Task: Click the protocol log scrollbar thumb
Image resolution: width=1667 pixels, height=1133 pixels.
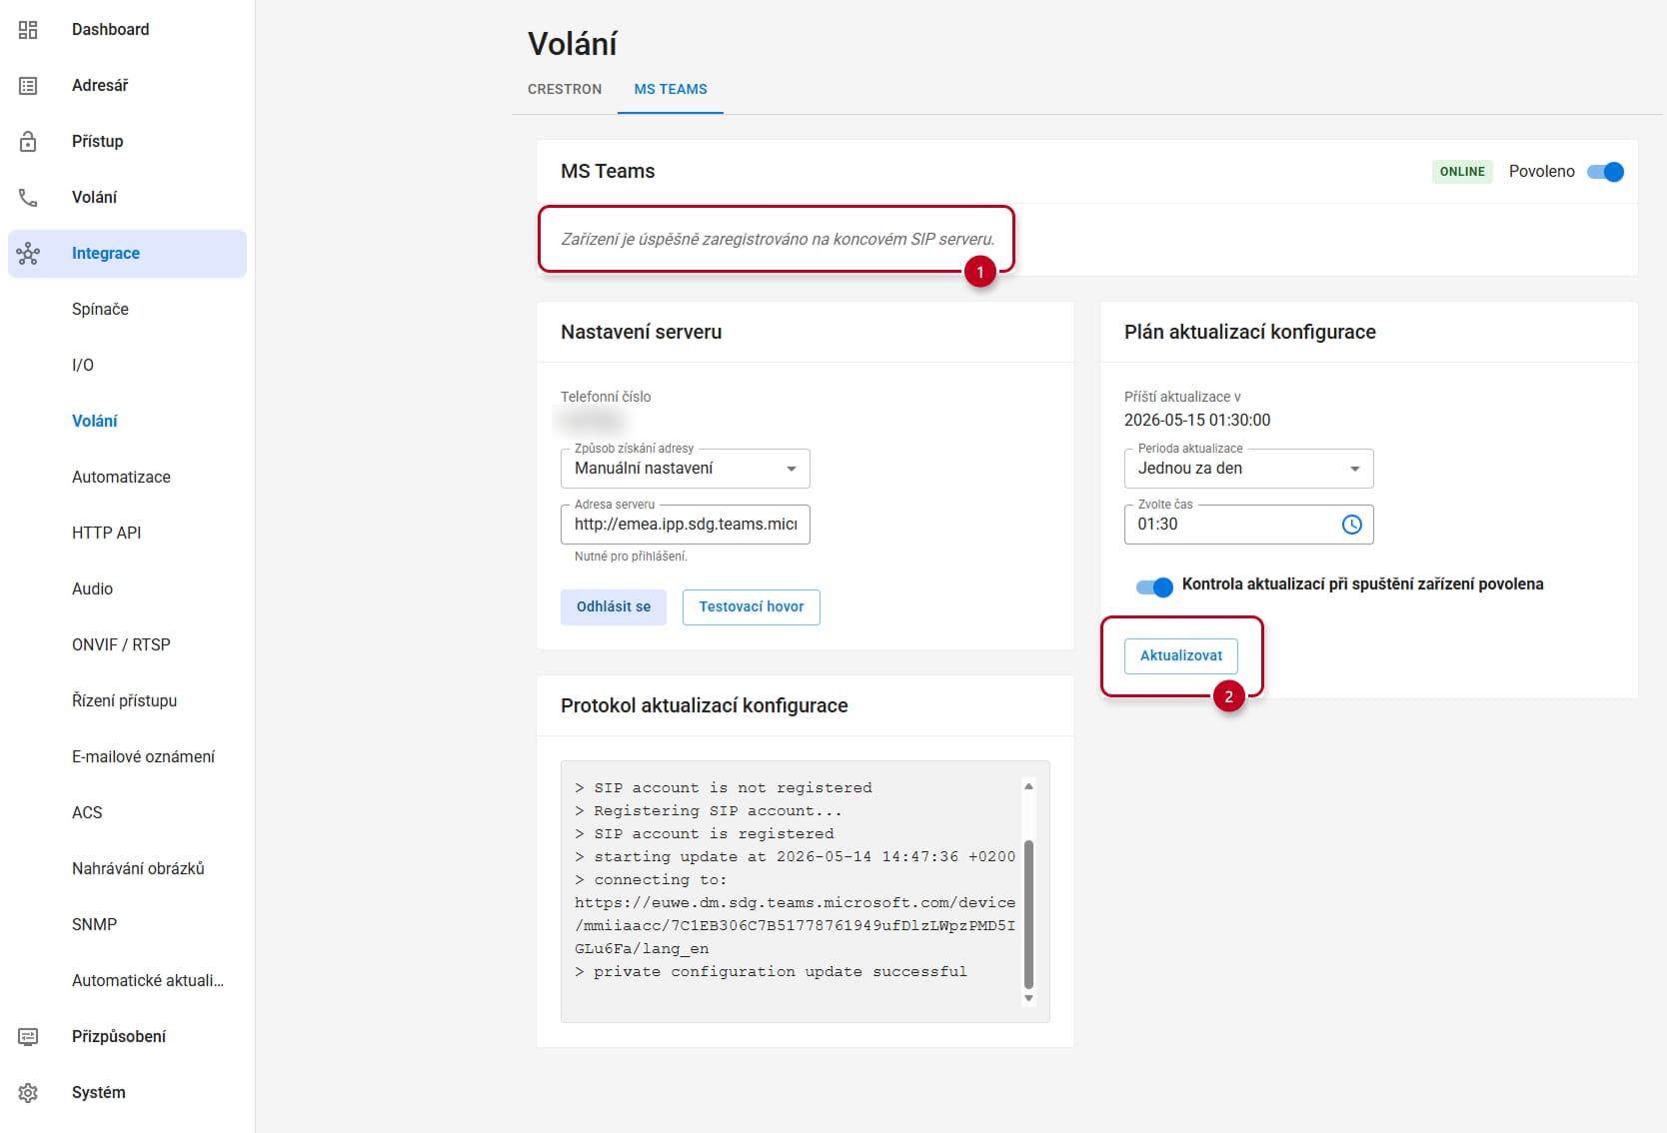Action: 1028,914
